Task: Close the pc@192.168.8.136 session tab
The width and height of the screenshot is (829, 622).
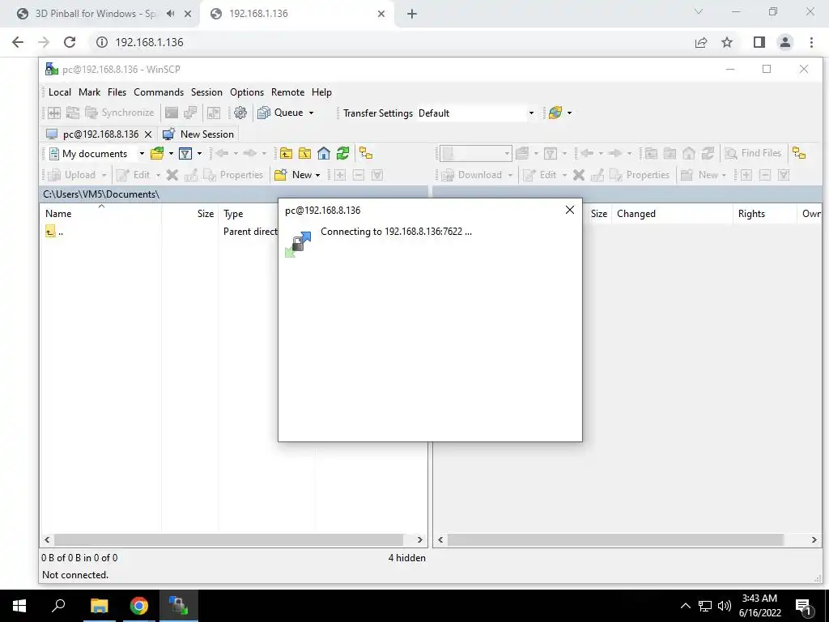Action: (x=148, y=134)
